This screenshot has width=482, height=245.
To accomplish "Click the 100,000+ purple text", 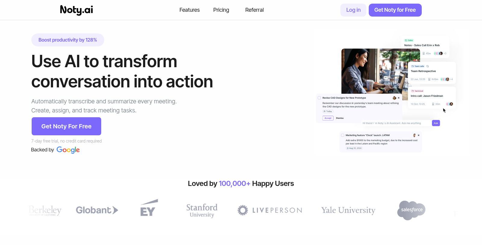I will coord(234,184).
